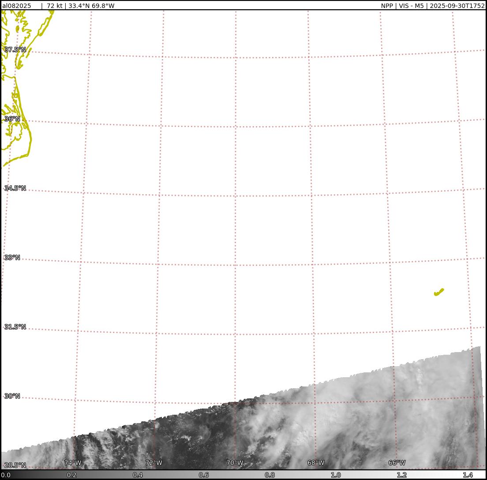Click the 36°N latitude label
The image size is (487, 480).
pyautogui.click(x=12, y=119)
